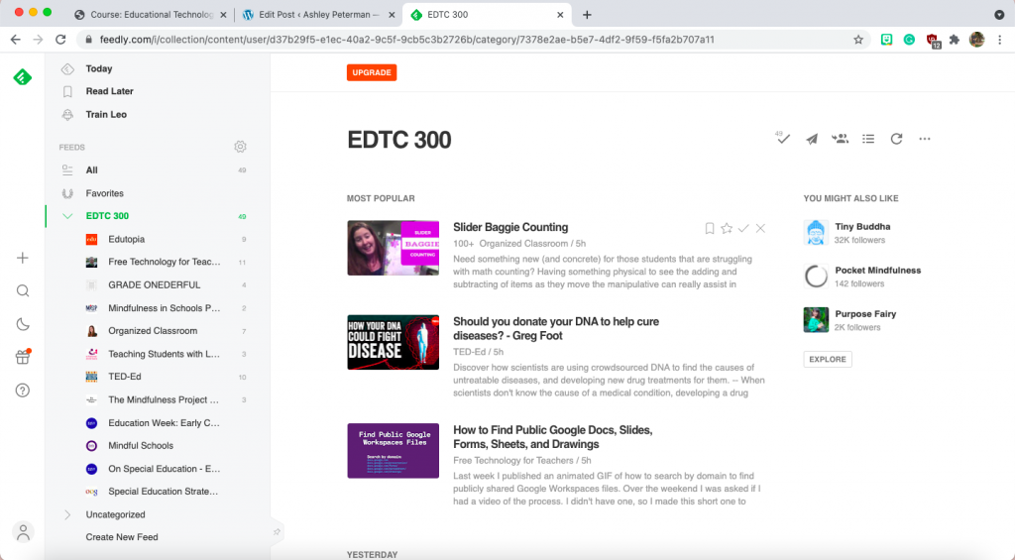Bookmark this page with star icon

pyautogui.click(x=858, y=40)
